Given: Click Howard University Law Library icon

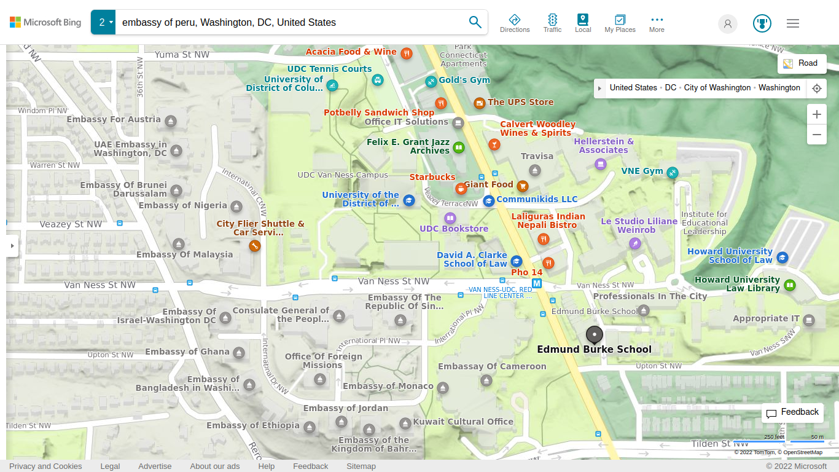Looking at the screenshot, I should click(790, 285).
